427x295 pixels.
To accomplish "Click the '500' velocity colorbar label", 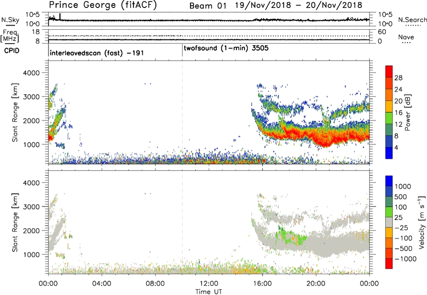I will [401, 196].
